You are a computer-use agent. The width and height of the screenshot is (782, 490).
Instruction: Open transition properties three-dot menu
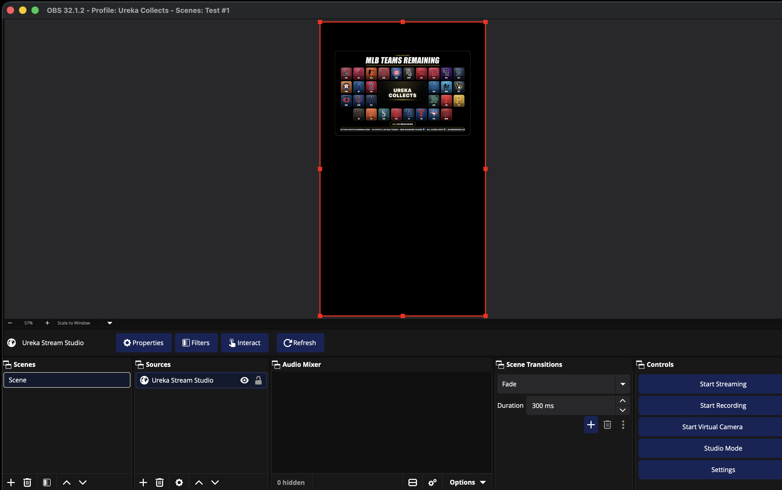click(623, 425)
